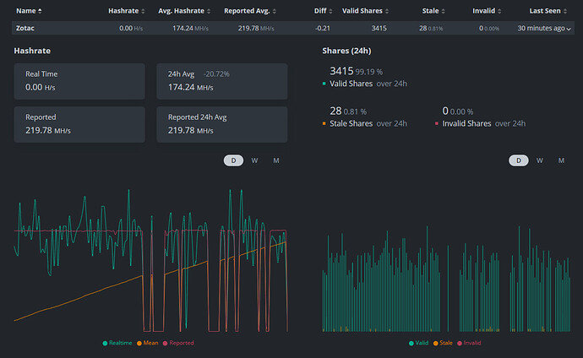This screenshot has width=583, height=358.
Task: Sort by Hashrate column header
Action: 127,11
